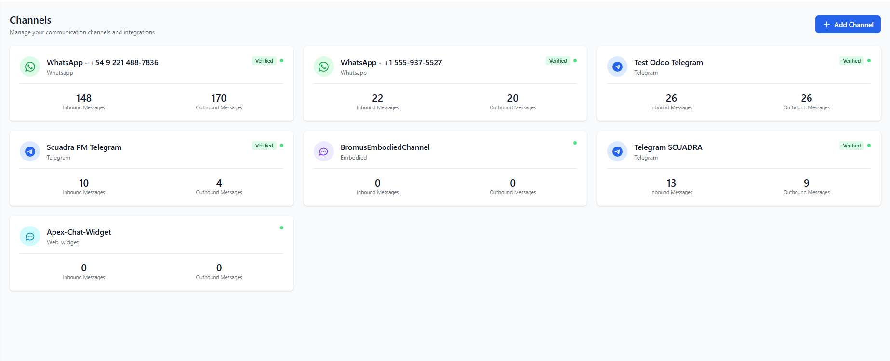The height and width of the screenshot is (361, 890).
Task: Select Apex-Chat-Widget outbound count 0
Action: pos(219,268)
